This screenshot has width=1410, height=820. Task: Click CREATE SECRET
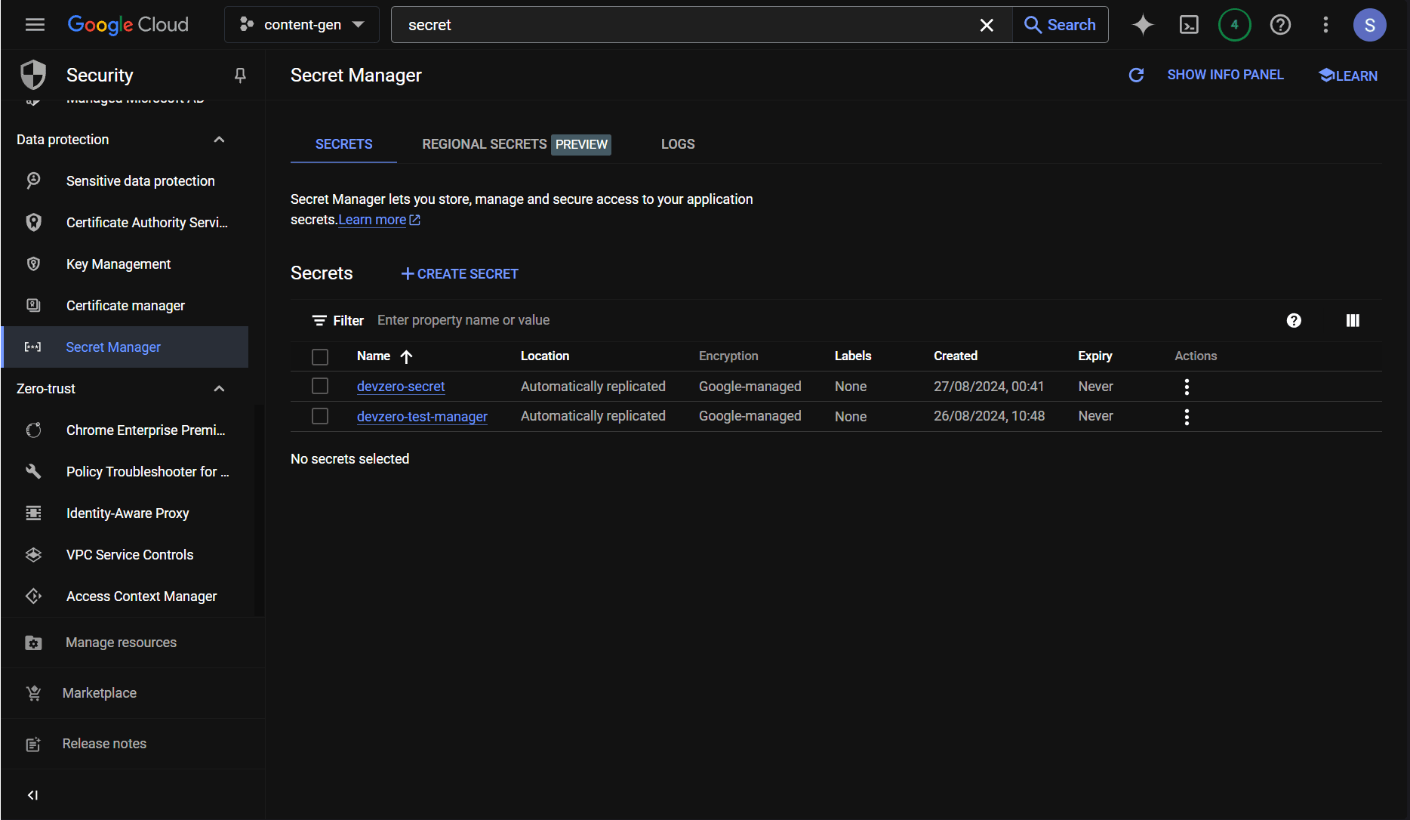coord(459,274)
